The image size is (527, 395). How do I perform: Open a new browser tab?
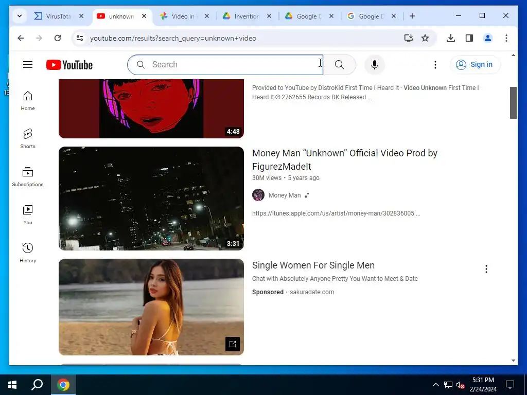(412, 16)
